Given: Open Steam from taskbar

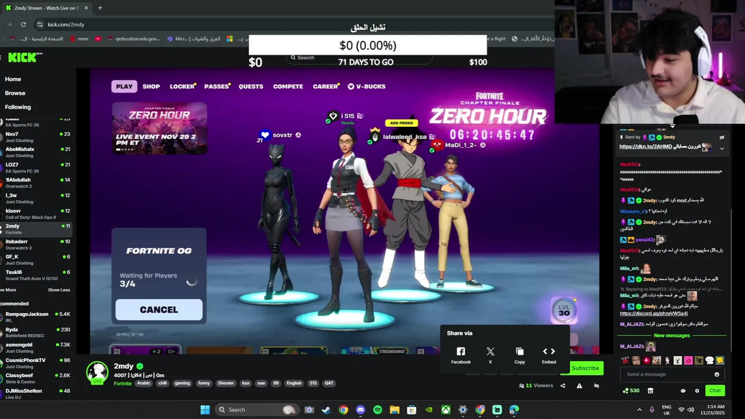Looking at the screenshot, I should pos(326,410).
